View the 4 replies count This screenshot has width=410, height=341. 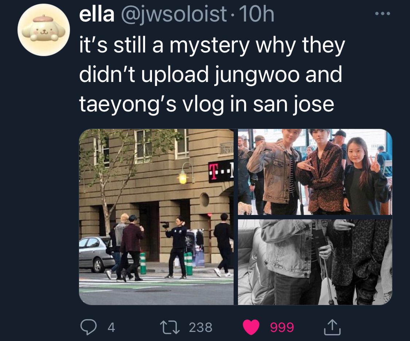coord(112,327)
